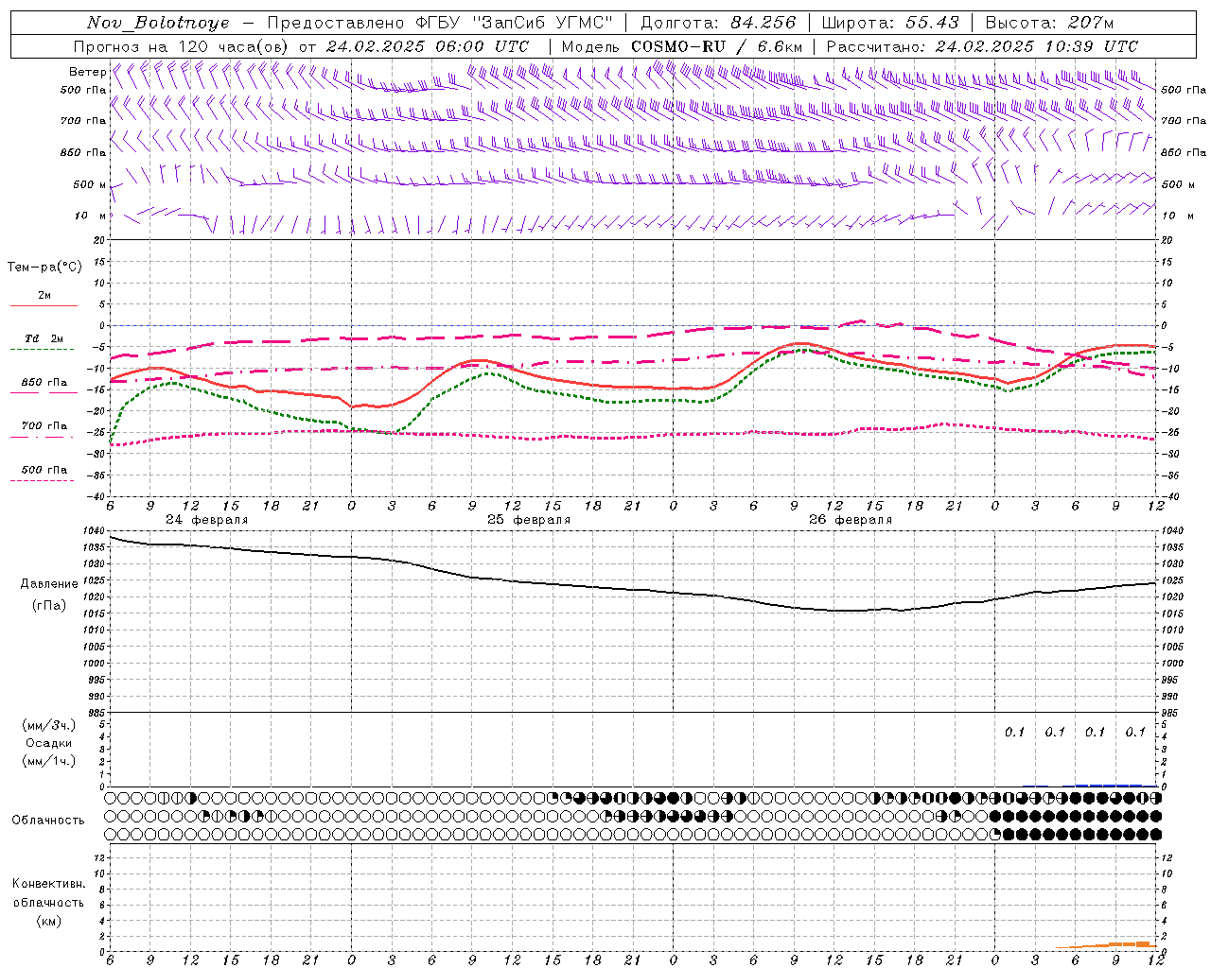Click the '(мм/3ч.)' precipitation unit label

coord(49,725)
